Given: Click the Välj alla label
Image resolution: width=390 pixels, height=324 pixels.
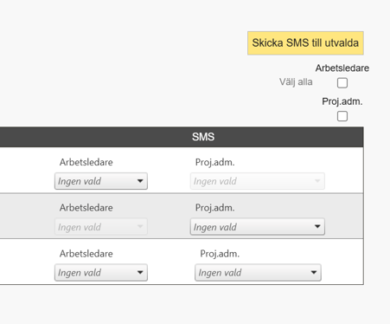Looking at the screenshot, I should pos(296,82).
